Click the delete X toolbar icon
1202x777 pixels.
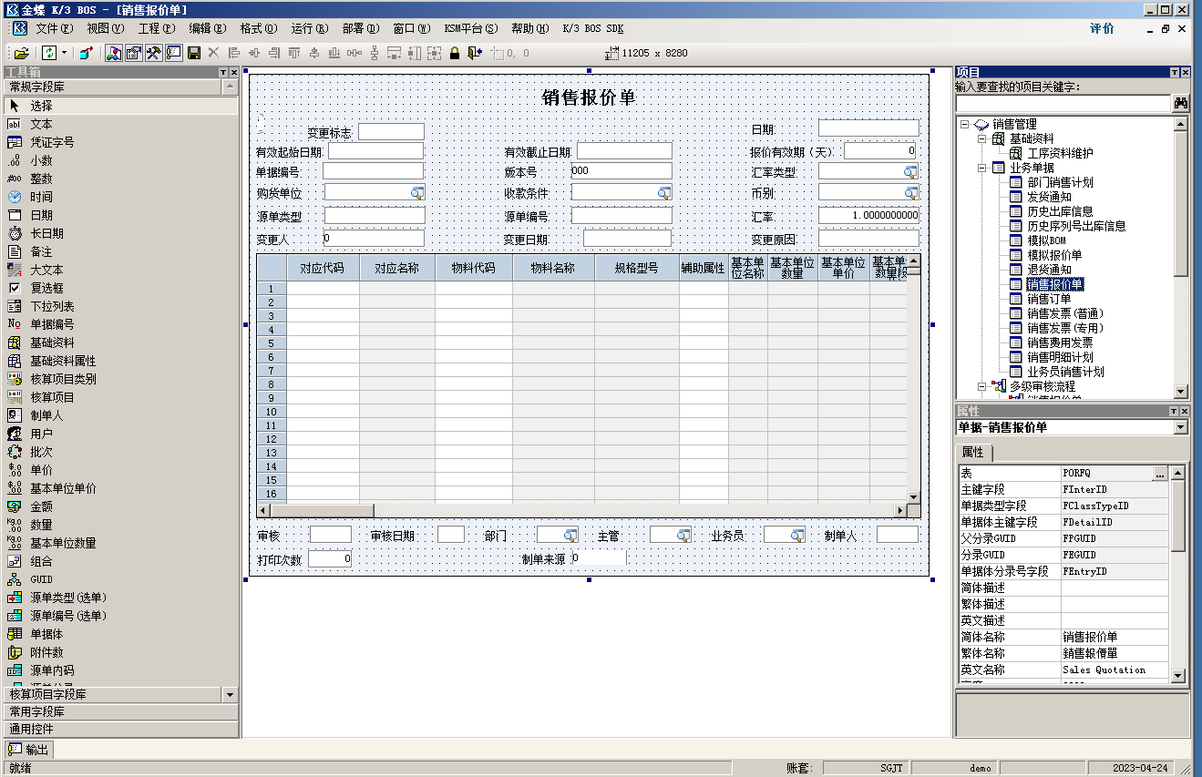point(214,53)
